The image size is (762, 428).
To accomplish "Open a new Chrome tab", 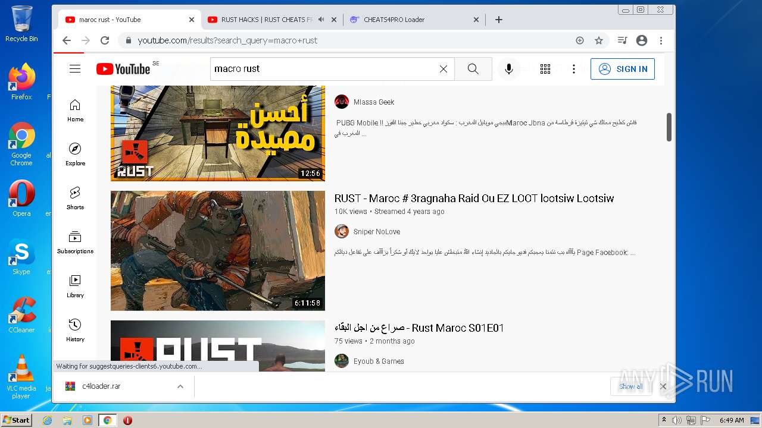I will 499,20.
